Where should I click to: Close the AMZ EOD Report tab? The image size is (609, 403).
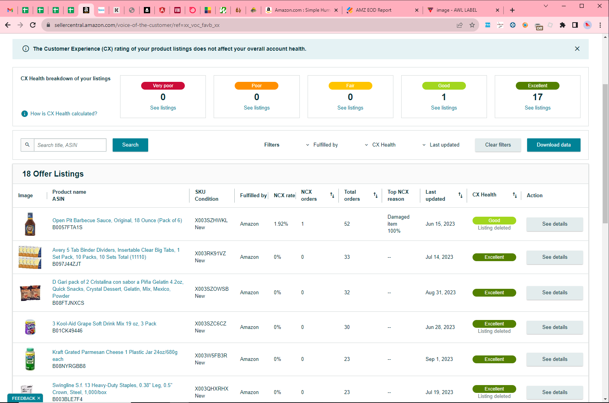point(416,10)
